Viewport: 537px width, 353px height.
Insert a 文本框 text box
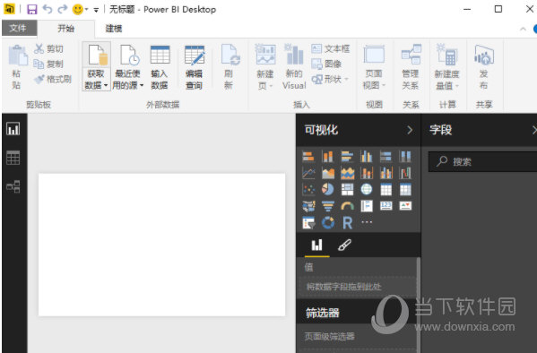331,49
